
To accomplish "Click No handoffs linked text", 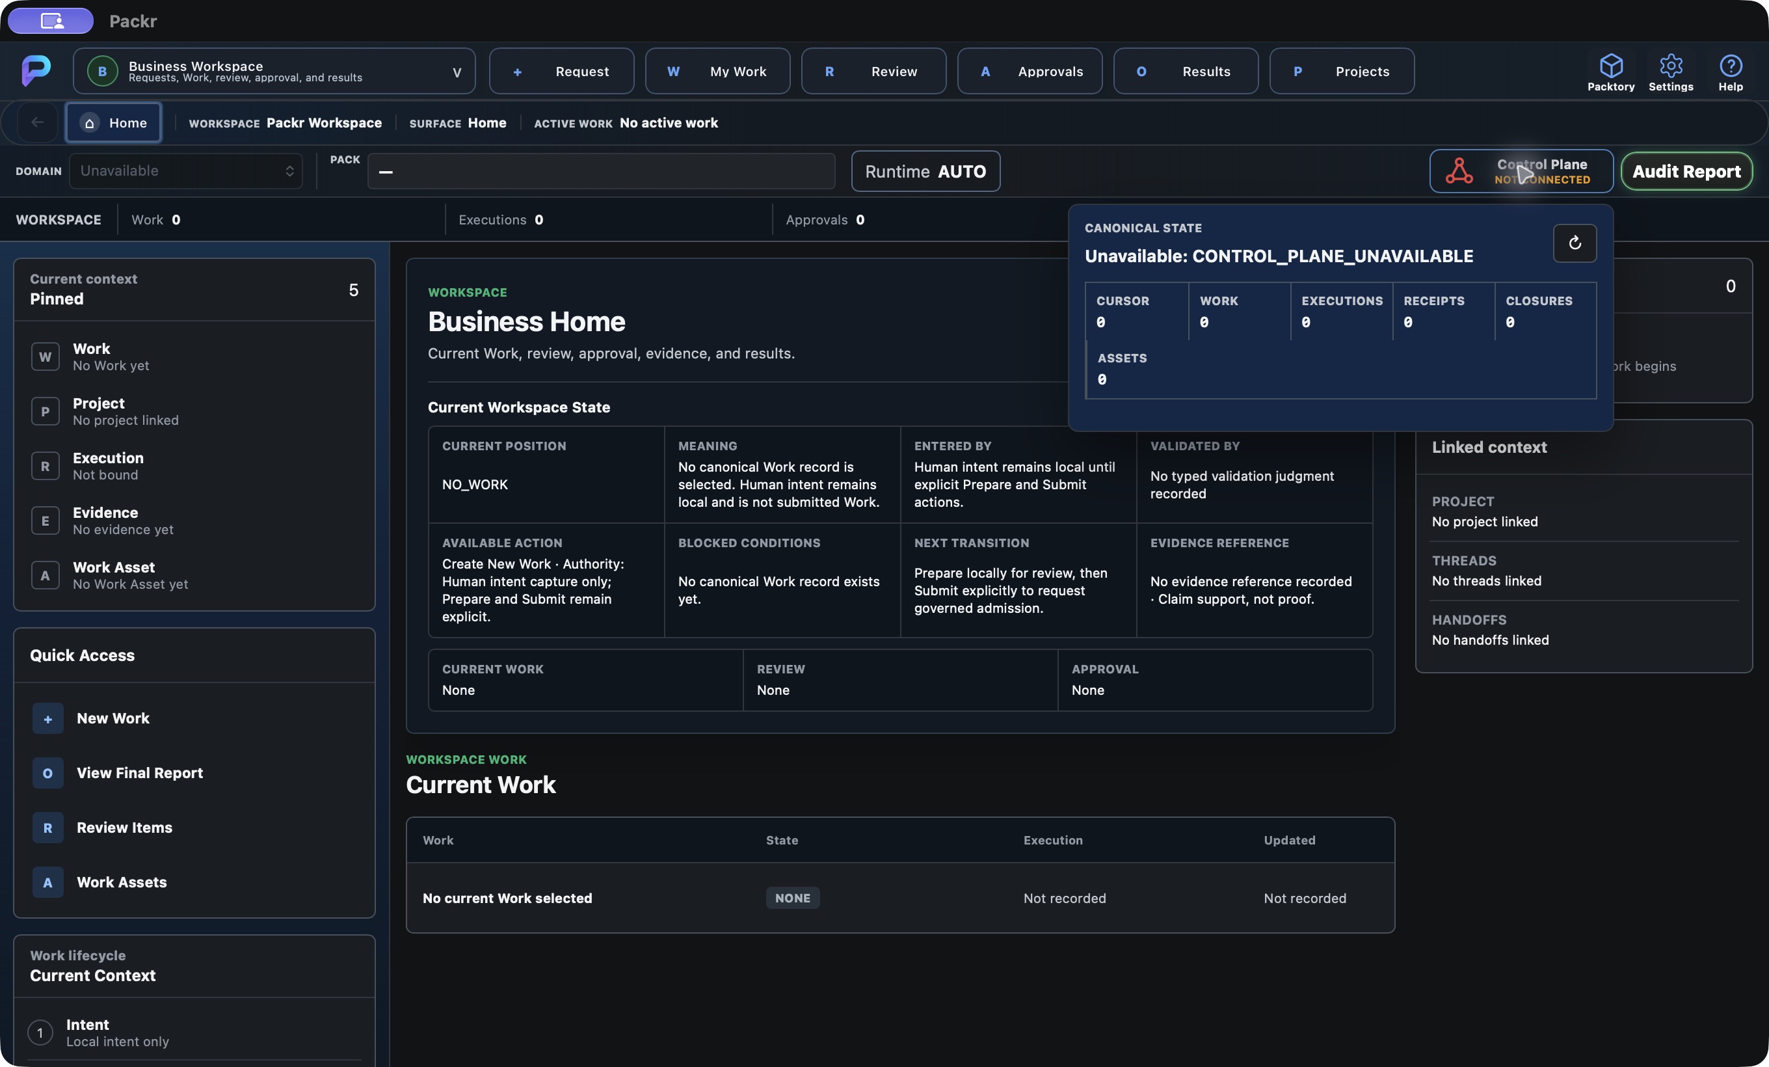I will point(1490,640).
